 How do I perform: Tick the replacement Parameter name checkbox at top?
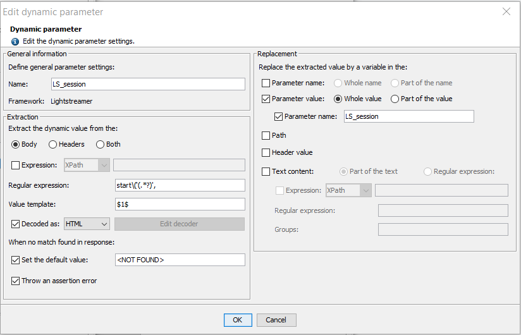pyautogui.click(x=266, y=83)
